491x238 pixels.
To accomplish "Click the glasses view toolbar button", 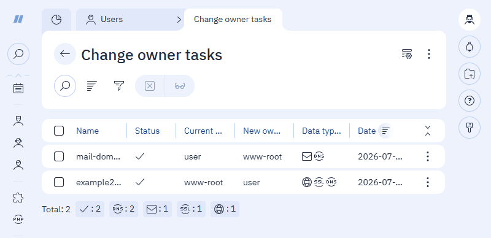I will pyautogui.click(x=180, y=86).
